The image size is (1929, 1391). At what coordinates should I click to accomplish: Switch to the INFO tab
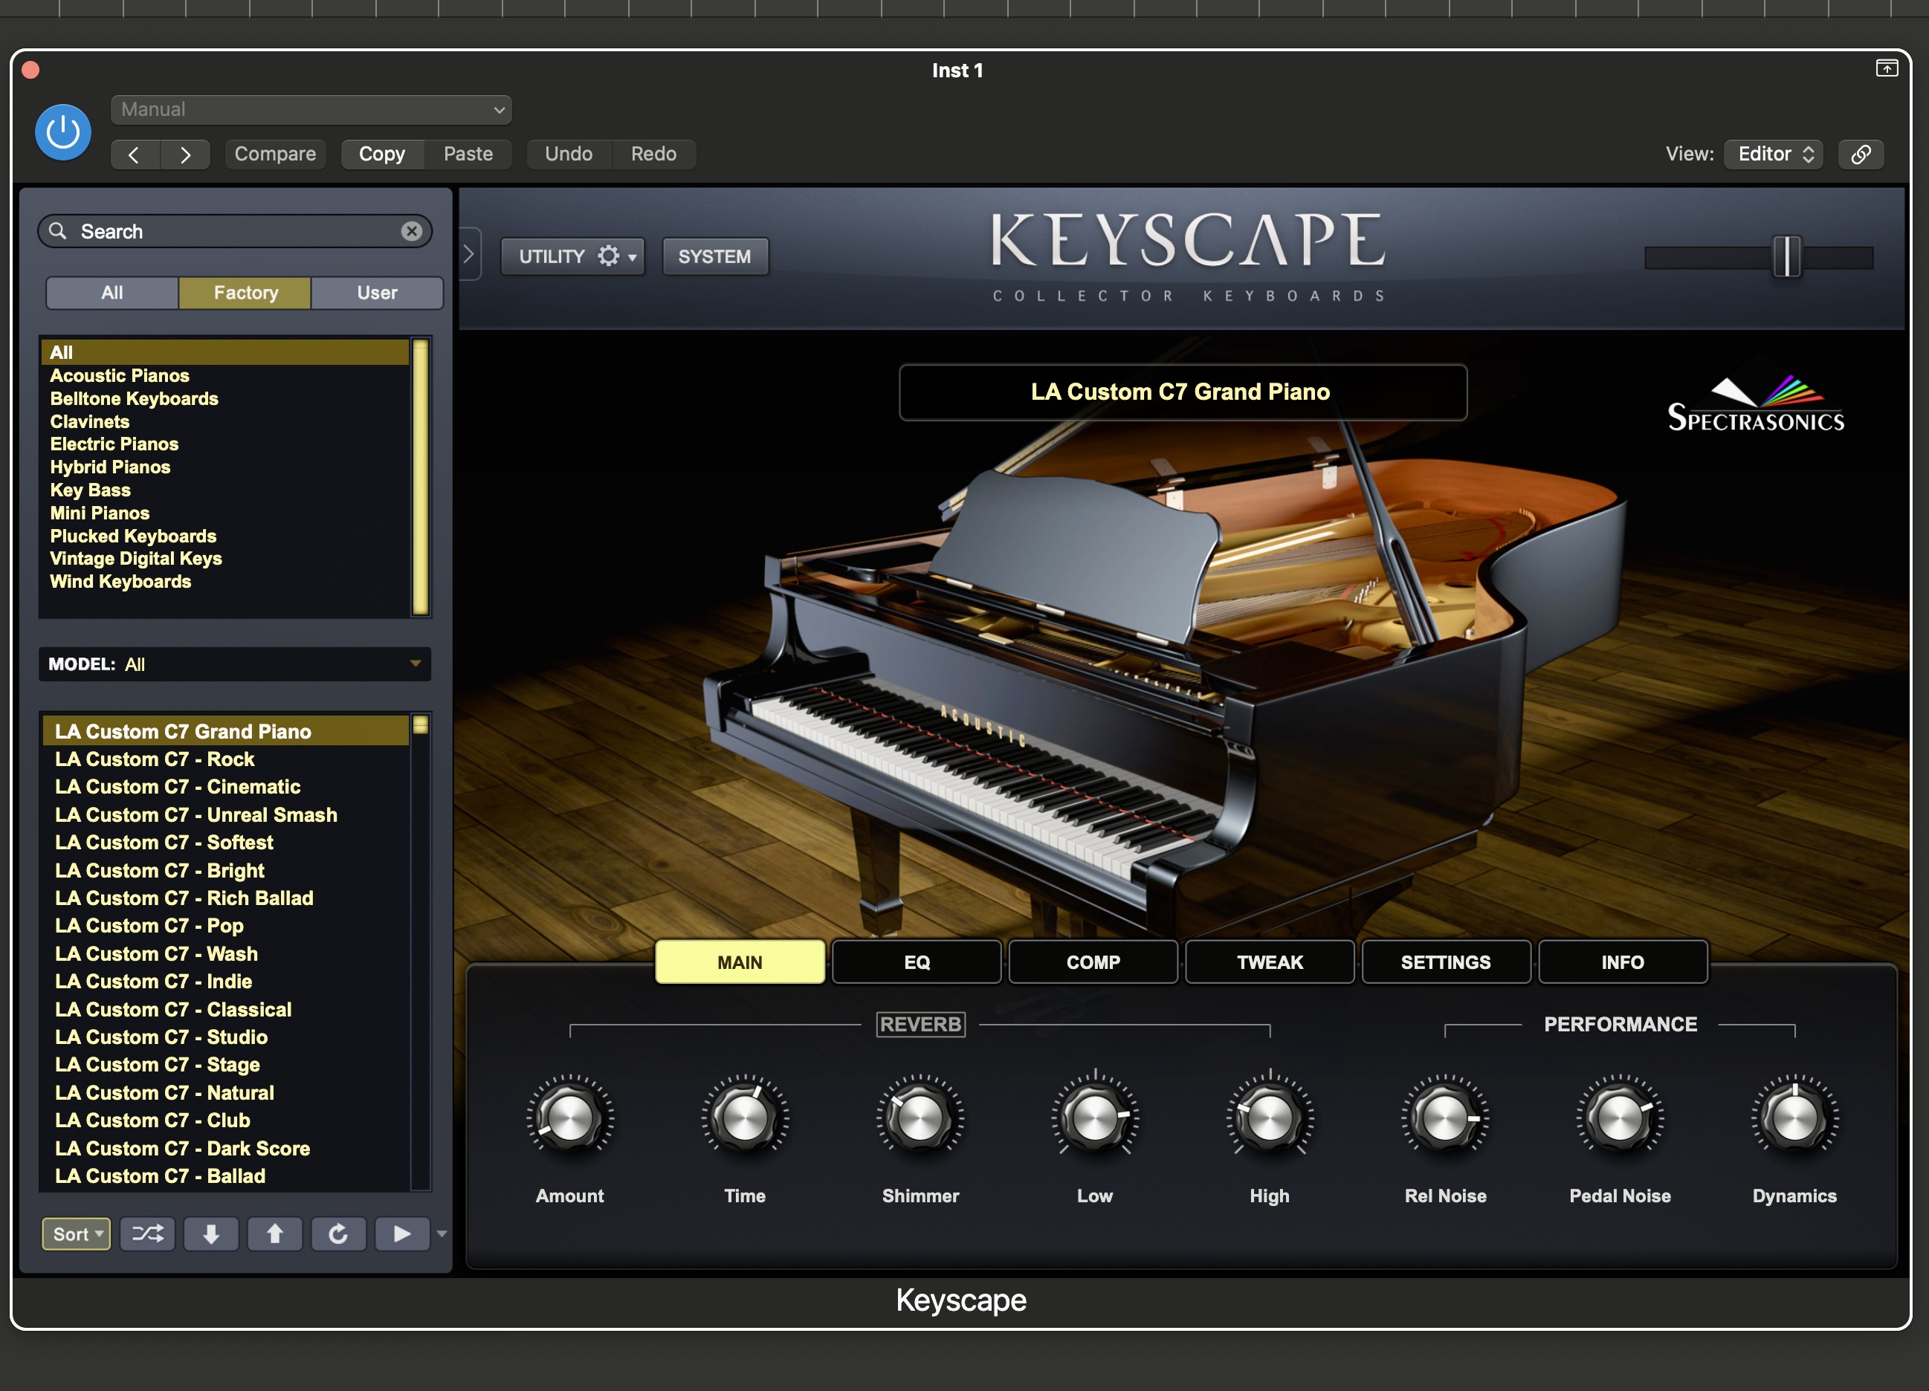pos(1623,962)
